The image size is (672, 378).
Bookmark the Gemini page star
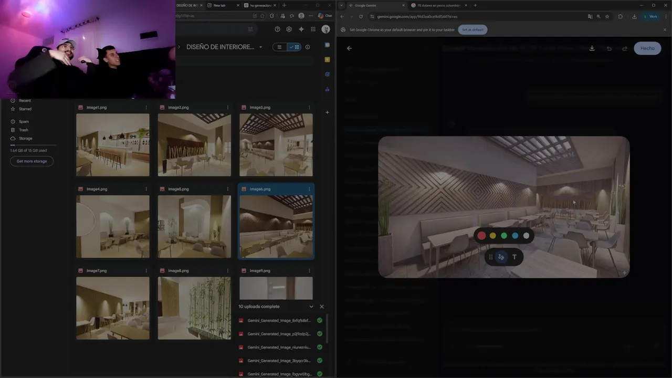coord(607,16)
